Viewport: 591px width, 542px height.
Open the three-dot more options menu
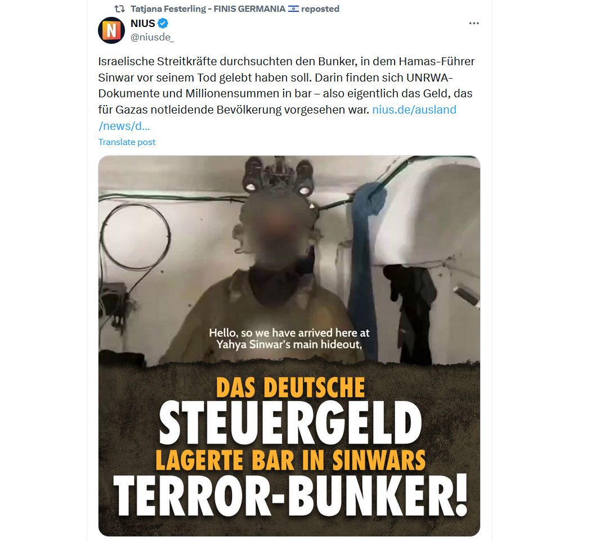click(474, 24)
